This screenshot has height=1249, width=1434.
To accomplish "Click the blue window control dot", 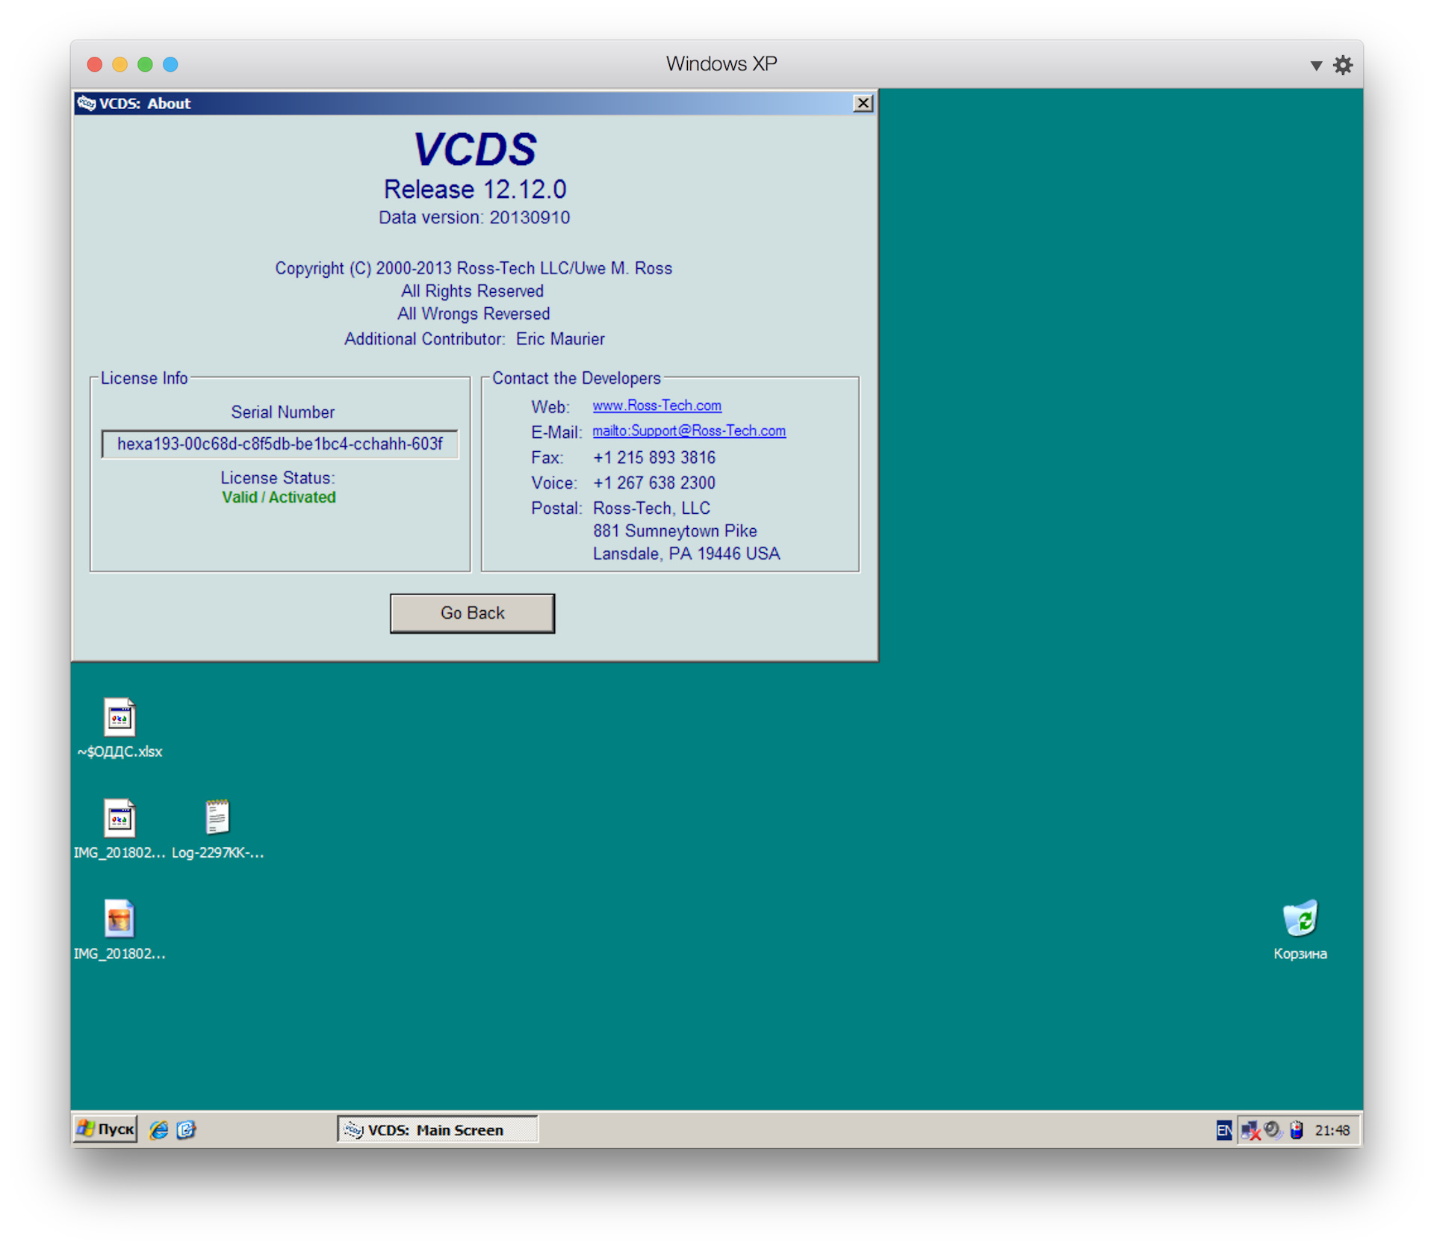I will (x=170, y=64).
